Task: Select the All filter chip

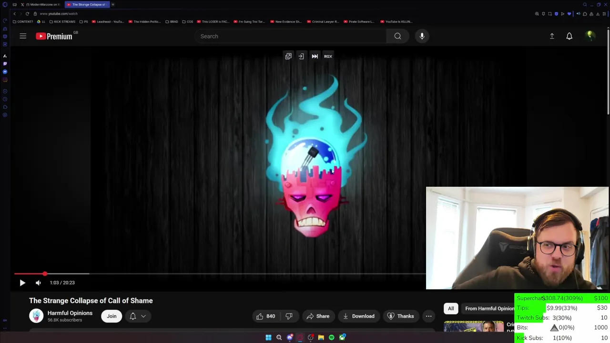Action: point(451,308)
